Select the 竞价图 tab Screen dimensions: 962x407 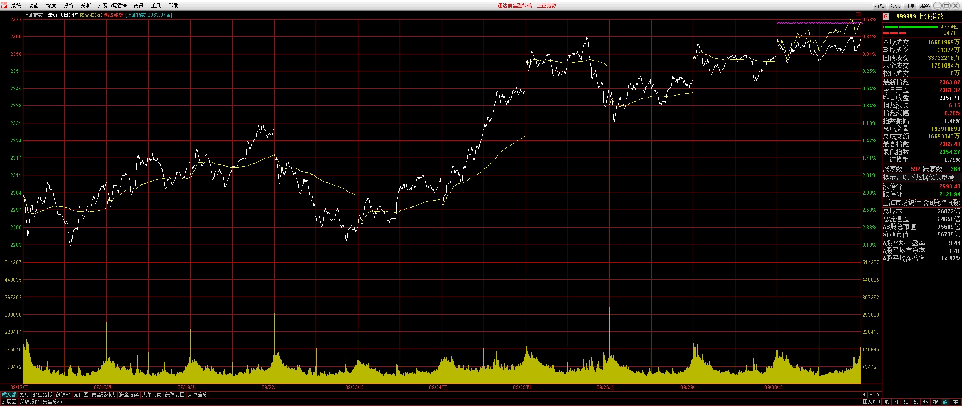pos(81,395)
